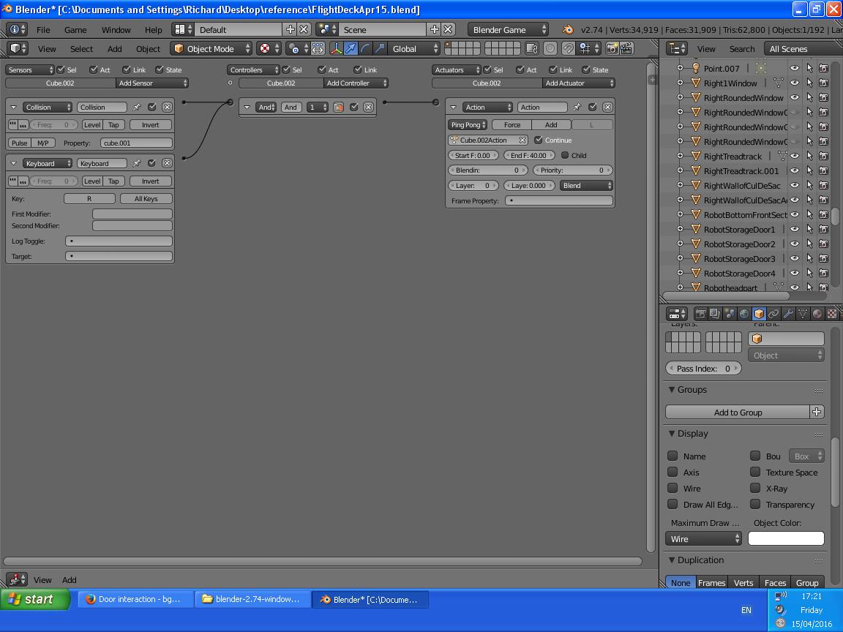Viewport: 843px width, 632px height.
Task: Select Frames duplication option
Action: (711, 582)
